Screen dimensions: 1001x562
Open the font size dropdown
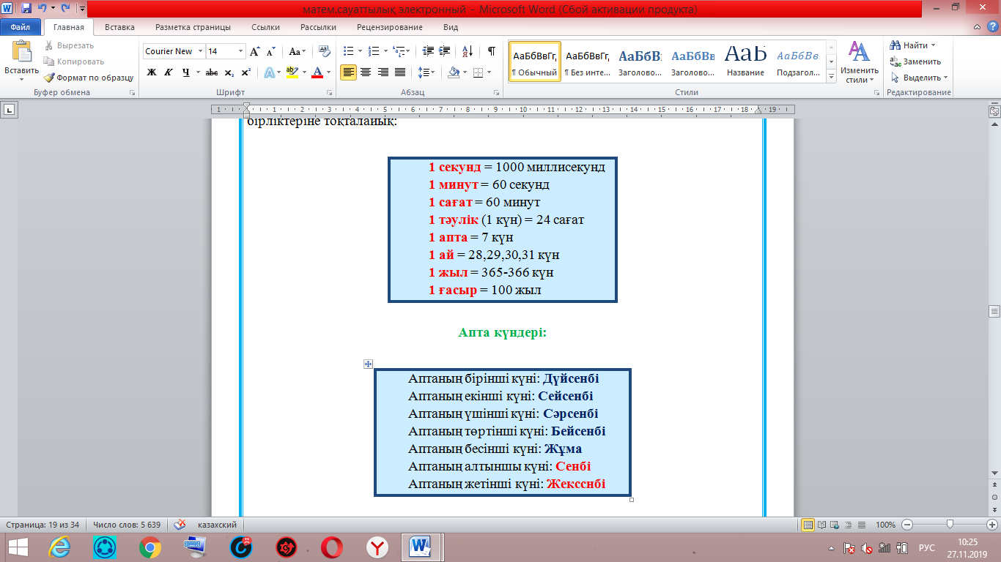(240, 51)
